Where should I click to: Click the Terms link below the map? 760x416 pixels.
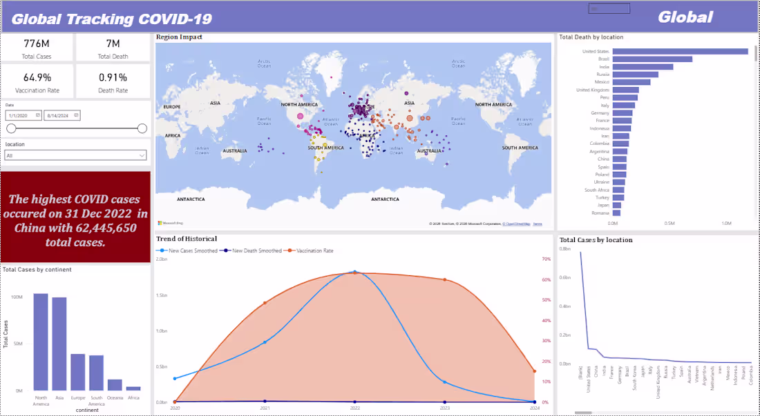[x=536, y=223]
